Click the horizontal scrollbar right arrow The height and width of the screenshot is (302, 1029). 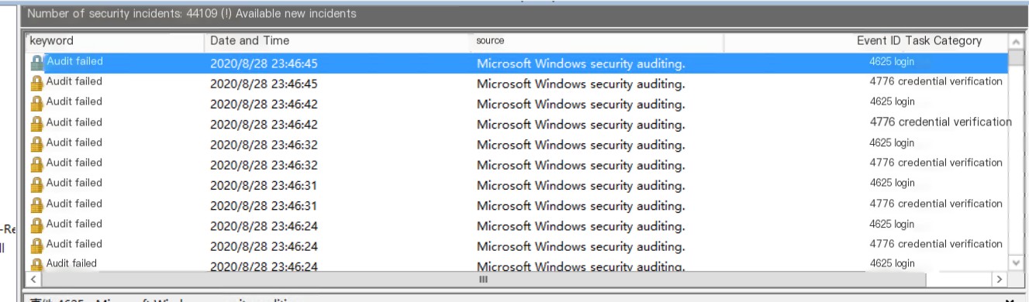pyautogui.click(x=1000, y=279)
